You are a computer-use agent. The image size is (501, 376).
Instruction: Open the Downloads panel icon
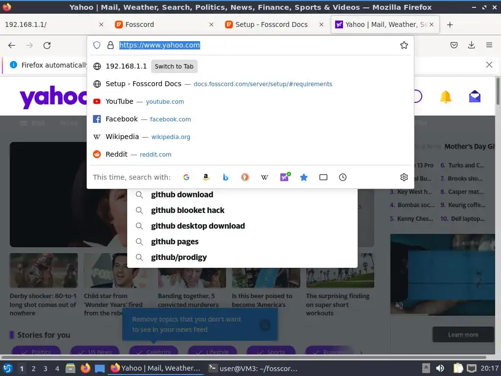click(x=471, y=45)
